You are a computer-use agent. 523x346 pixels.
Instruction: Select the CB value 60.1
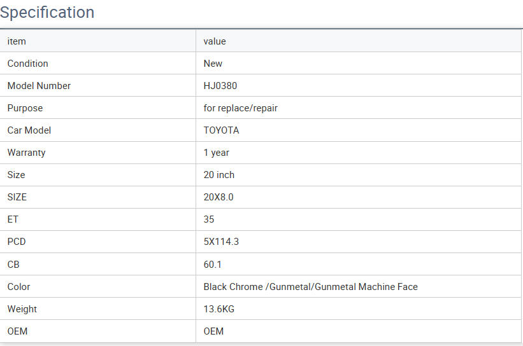(x=212, y=264)
